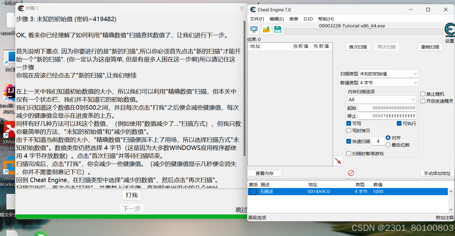Open the D3D menu

(x=308, y=19)
